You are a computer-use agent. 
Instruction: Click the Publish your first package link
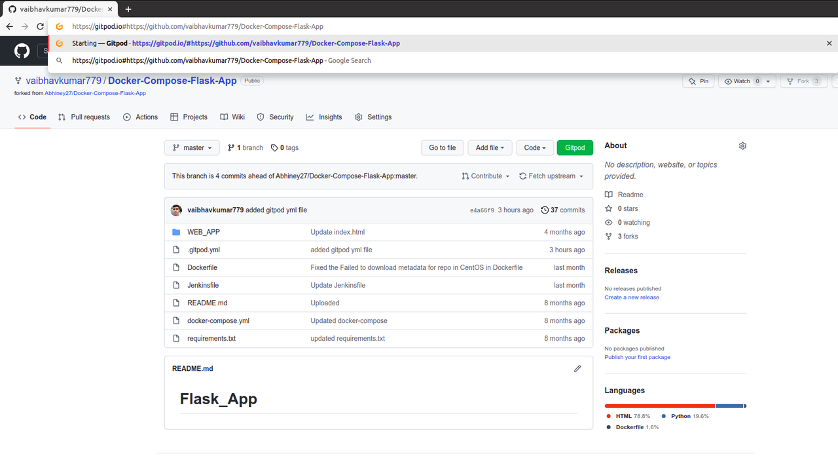point(638,357)
